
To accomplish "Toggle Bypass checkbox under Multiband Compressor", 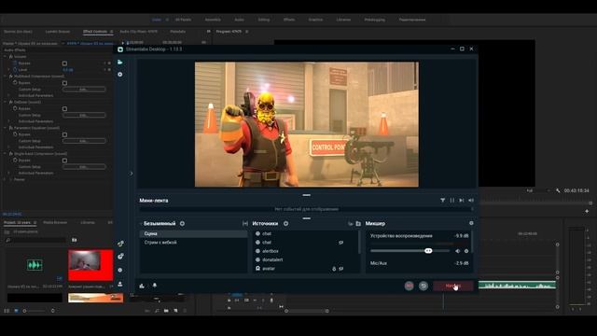I will click(64, 83).
